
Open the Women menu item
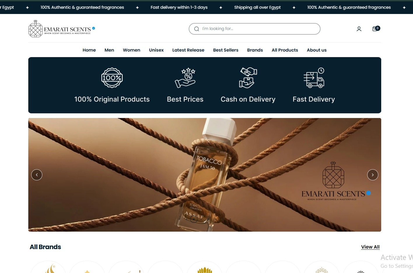click(132, 50)
